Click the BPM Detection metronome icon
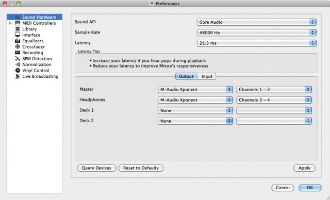 [x=18, y=59]
